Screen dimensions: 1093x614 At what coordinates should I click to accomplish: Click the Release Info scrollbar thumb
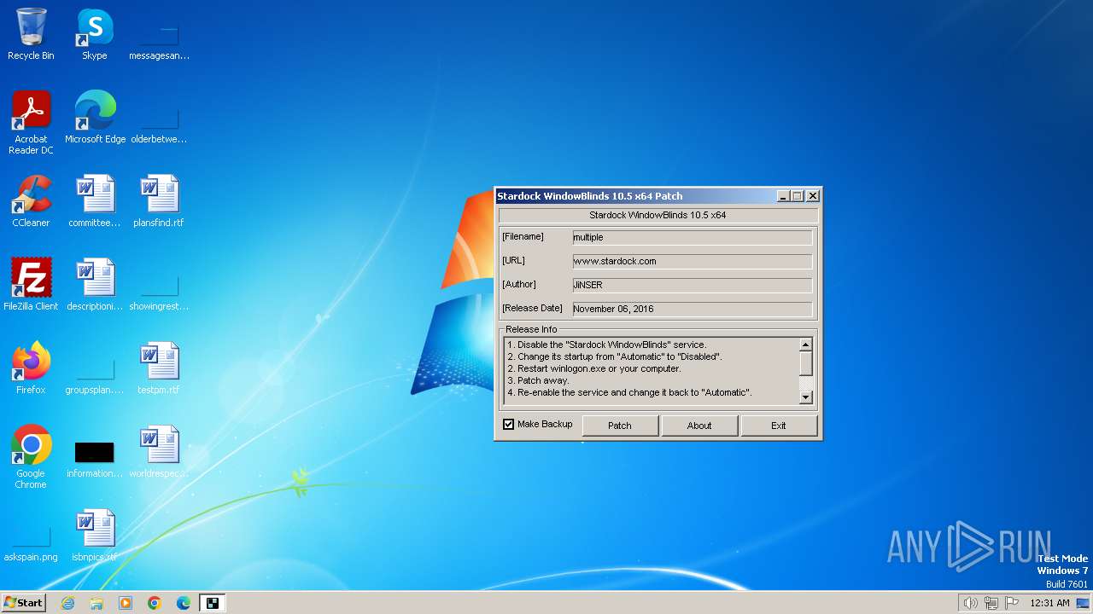pyautogui.click(x=805, y=363)
